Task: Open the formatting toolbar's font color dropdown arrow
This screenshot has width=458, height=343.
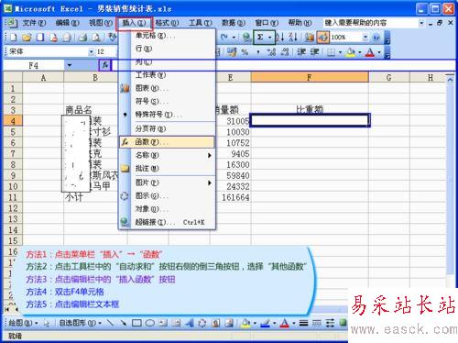Action: tap(379, 52)
